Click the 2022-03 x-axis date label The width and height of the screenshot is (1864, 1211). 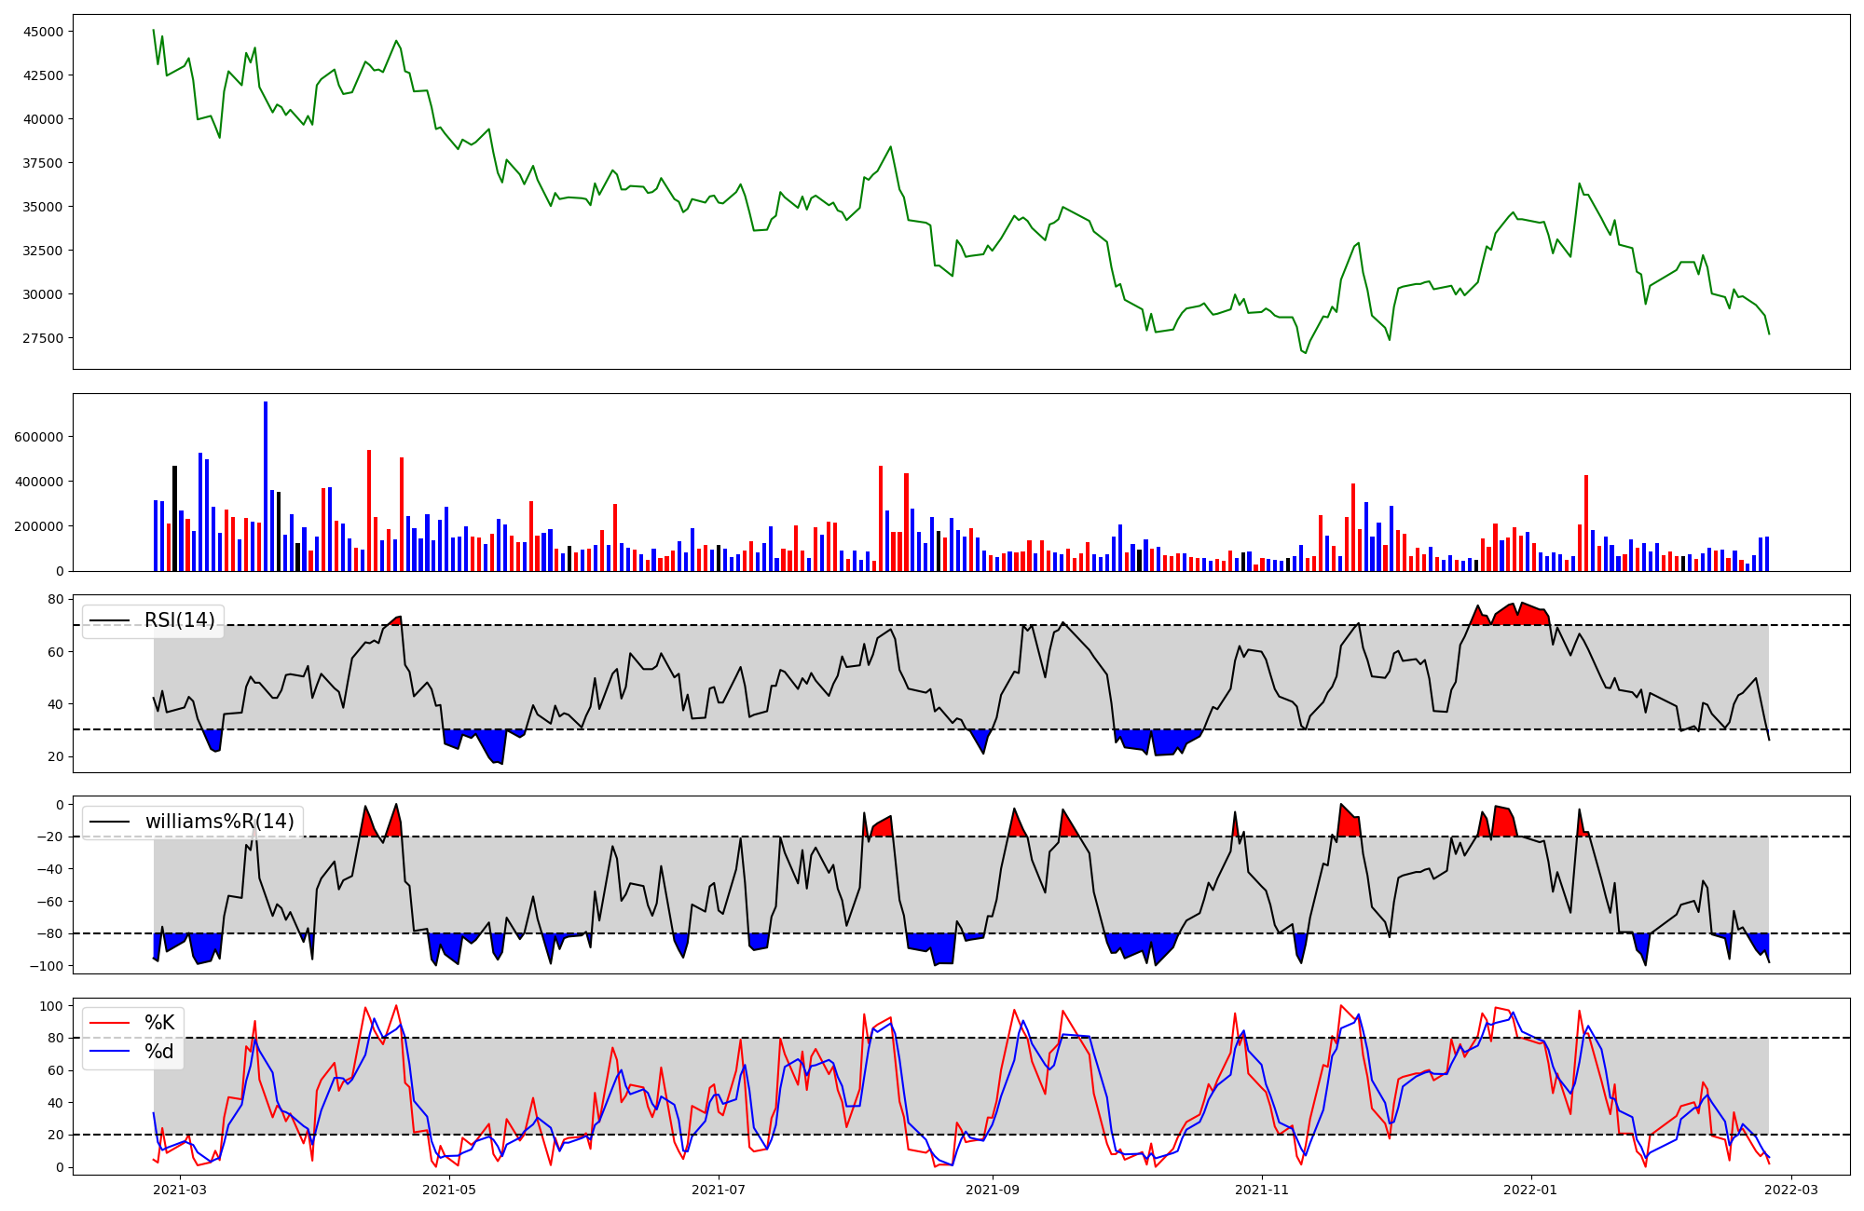[x=1791, y=1190]
